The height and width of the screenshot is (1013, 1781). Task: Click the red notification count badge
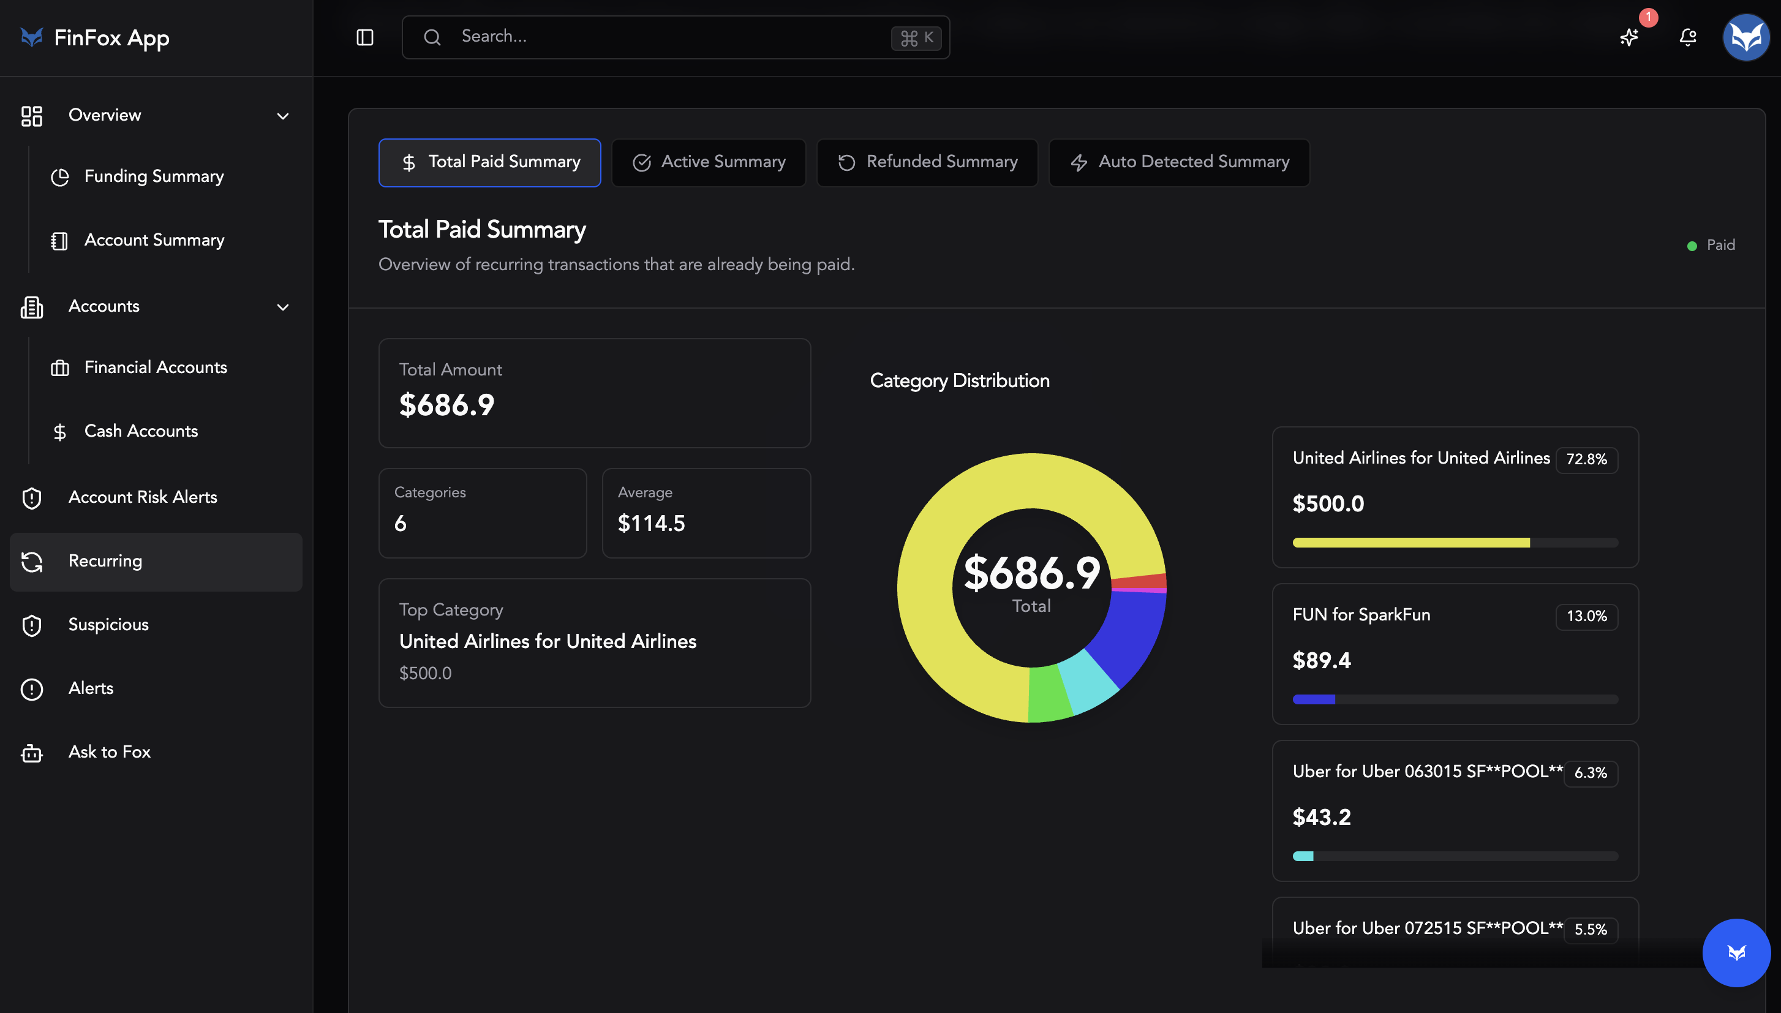[1648, 17]
